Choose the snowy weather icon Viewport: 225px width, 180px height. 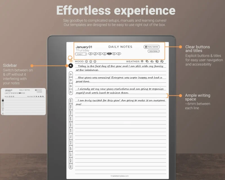pos(162,61)
